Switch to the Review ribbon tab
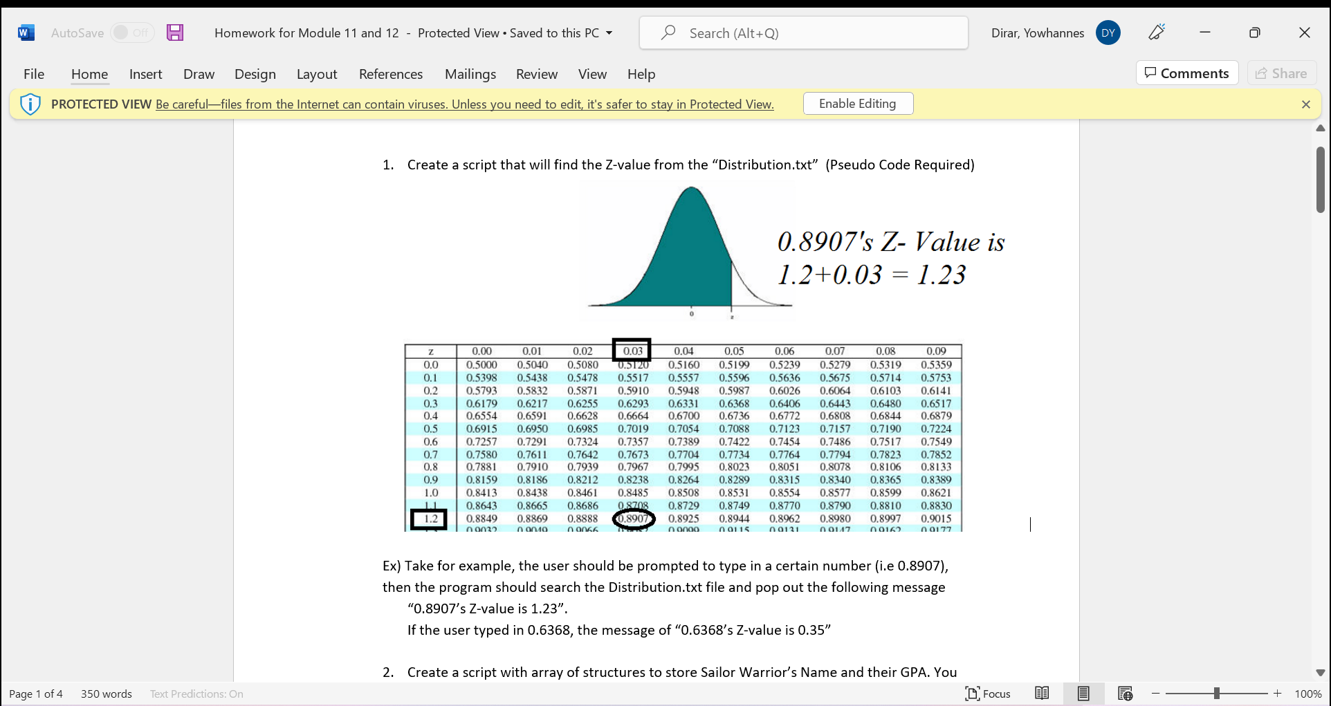The height and width of the screenshot is (706, 1331). [x=536, y=74]
